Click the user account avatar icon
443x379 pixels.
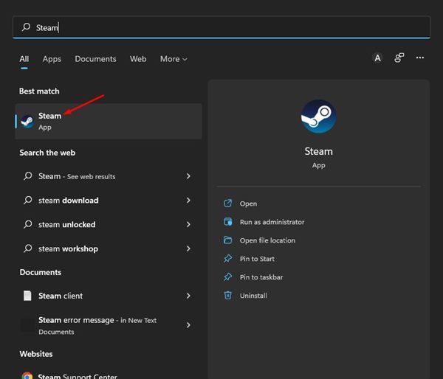point(377,58)
